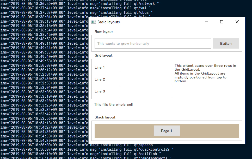This screenshot has width=252, height=159.
Task: Click the 'Line 1' label
Action: [100, 67]
